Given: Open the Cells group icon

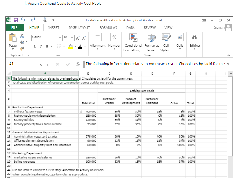Looking at the screenshot, I should (180, 37).
